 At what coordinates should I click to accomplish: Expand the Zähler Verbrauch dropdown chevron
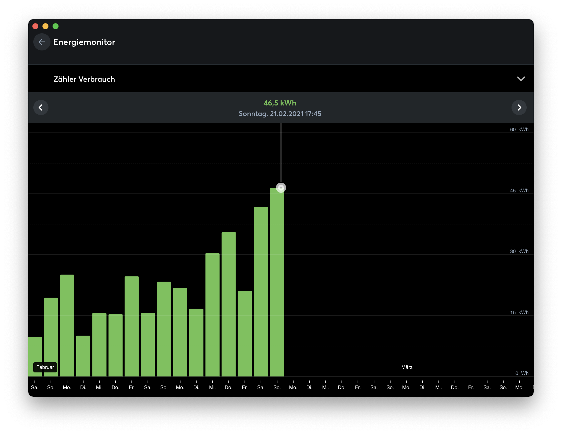coord(521,79)
